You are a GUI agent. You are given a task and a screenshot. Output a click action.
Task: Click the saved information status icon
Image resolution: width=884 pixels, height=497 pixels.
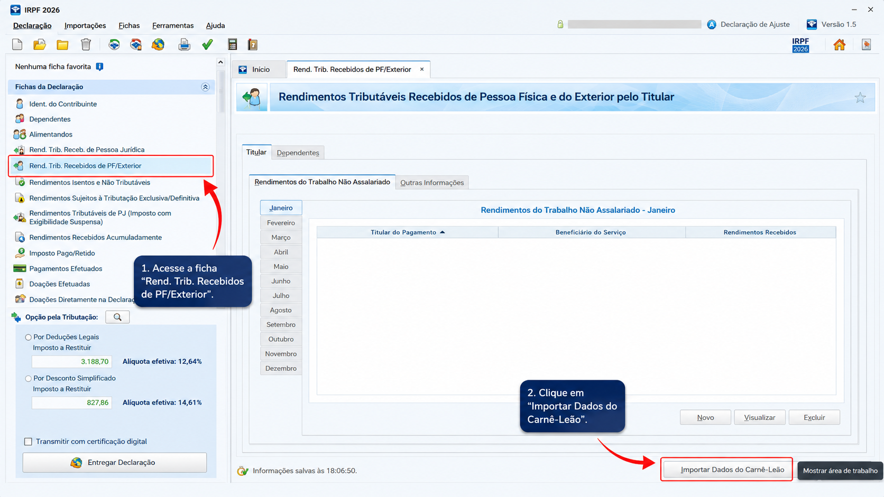tap(243, 471)
